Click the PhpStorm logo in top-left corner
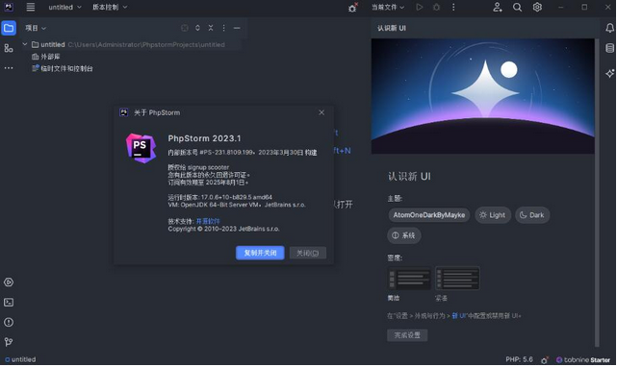Viewport: 617px width, 367px height. click(9, 7)
